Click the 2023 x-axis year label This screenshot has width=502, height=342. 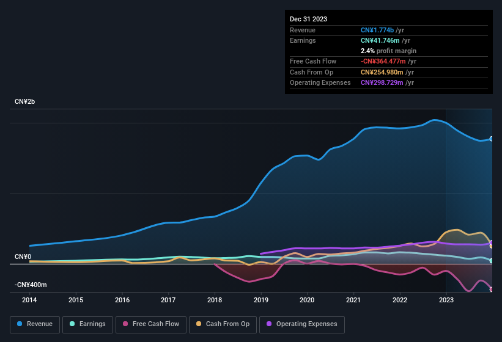pyautogui.click(x=446, y=300)
